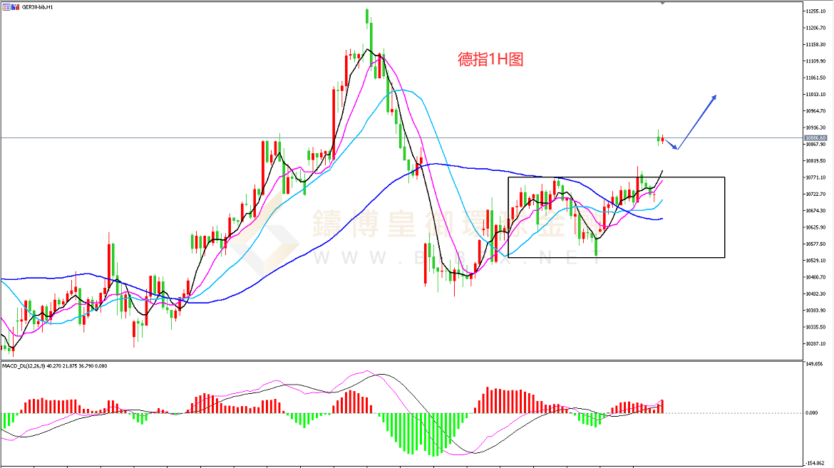This screenshot has height=468, width=834.
Task: Click the latest candle near the price line
Action: coord(663,140)
